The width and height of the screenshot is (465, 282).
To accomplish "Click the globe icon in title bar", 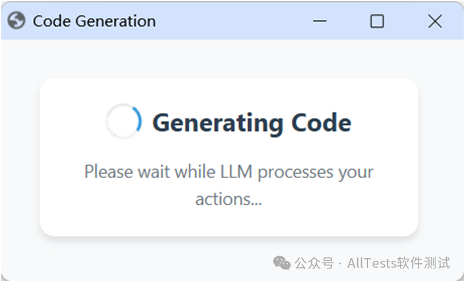I will 16,21.
